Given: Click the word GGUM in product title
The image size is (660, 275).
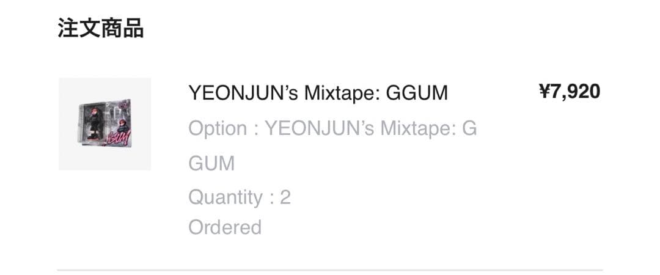Looking at the screenshot, I should coord(417,93).
